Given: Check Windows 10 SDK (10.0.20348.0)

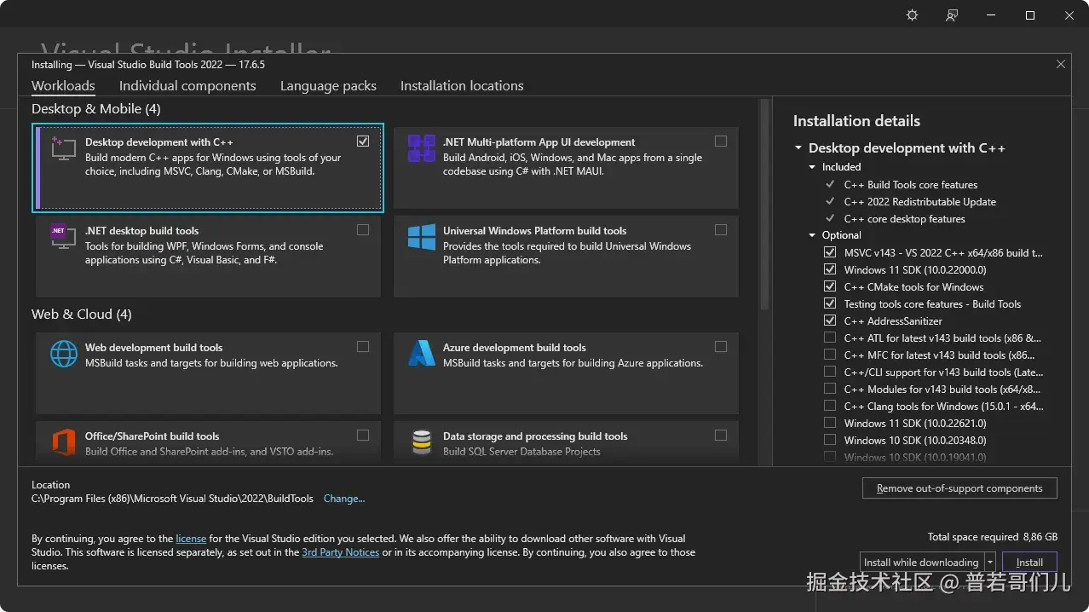Looking at the screenshot, I should point(830,441).
